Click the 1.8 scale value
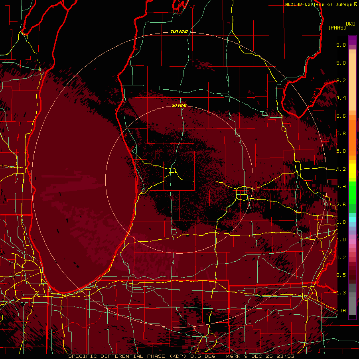Screen dimensions: 359x359 (x=341, y=222)
